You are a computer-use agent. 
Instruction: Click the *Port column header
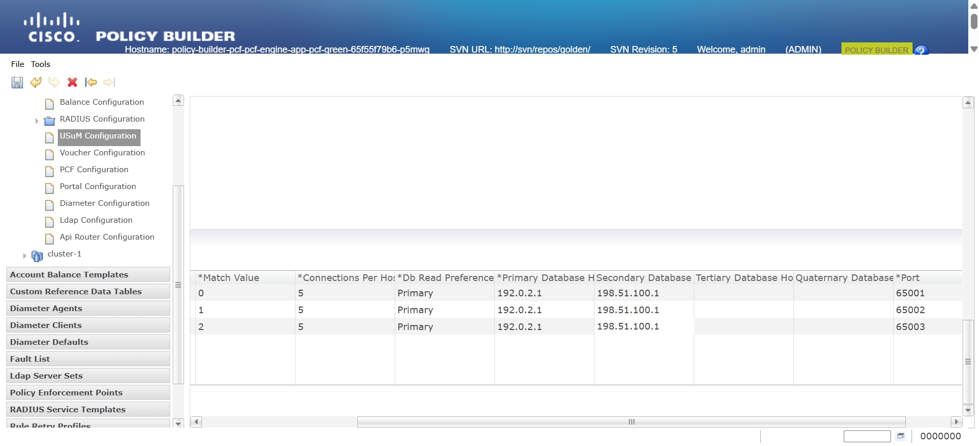[x=928, y=277]
